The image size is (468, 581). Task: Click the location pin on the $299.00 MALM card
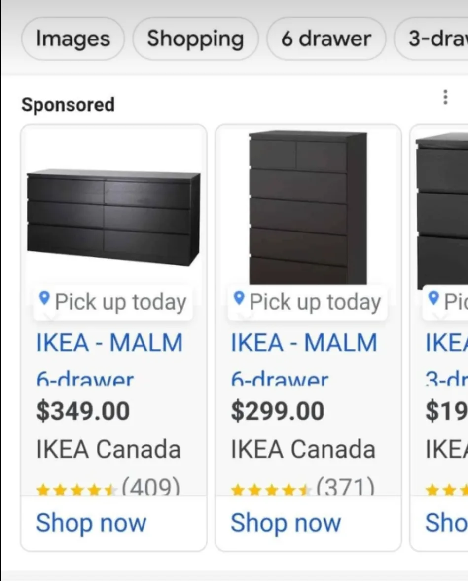pos(240,299)
